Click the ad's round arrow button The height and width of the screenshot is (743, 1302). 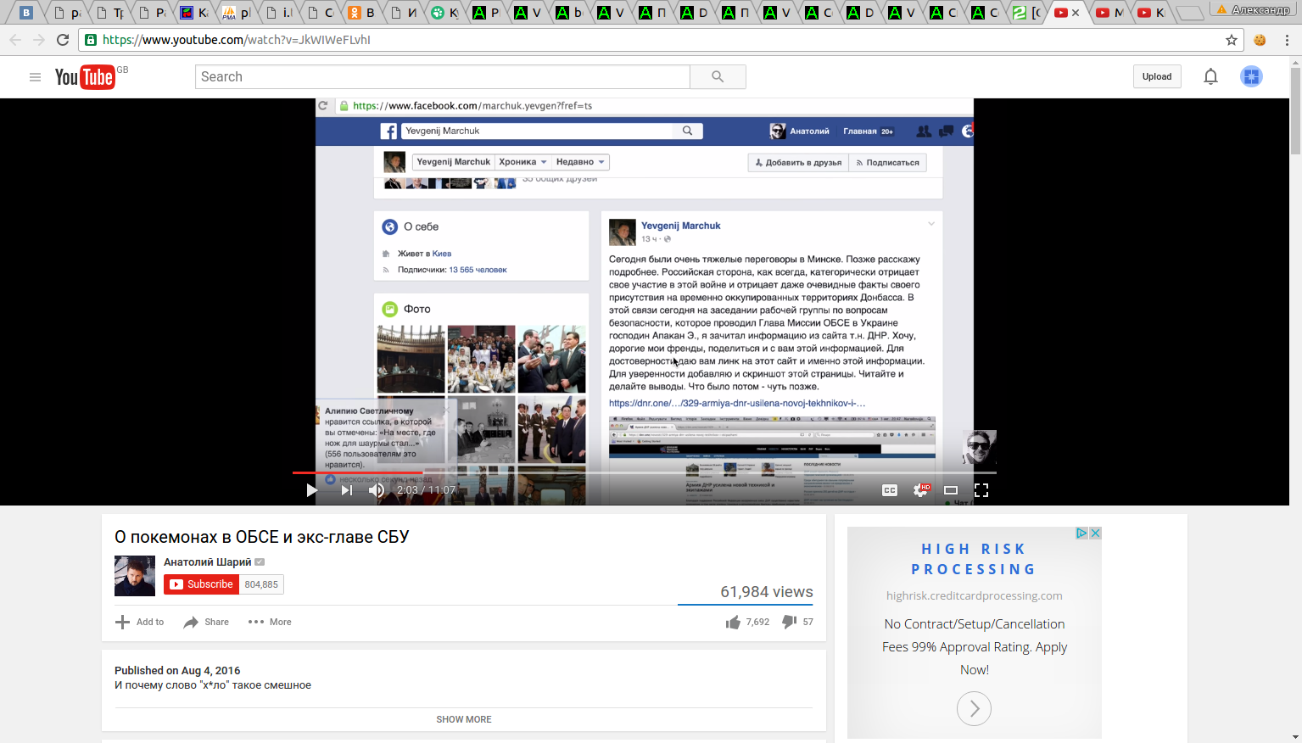[974, 708]
